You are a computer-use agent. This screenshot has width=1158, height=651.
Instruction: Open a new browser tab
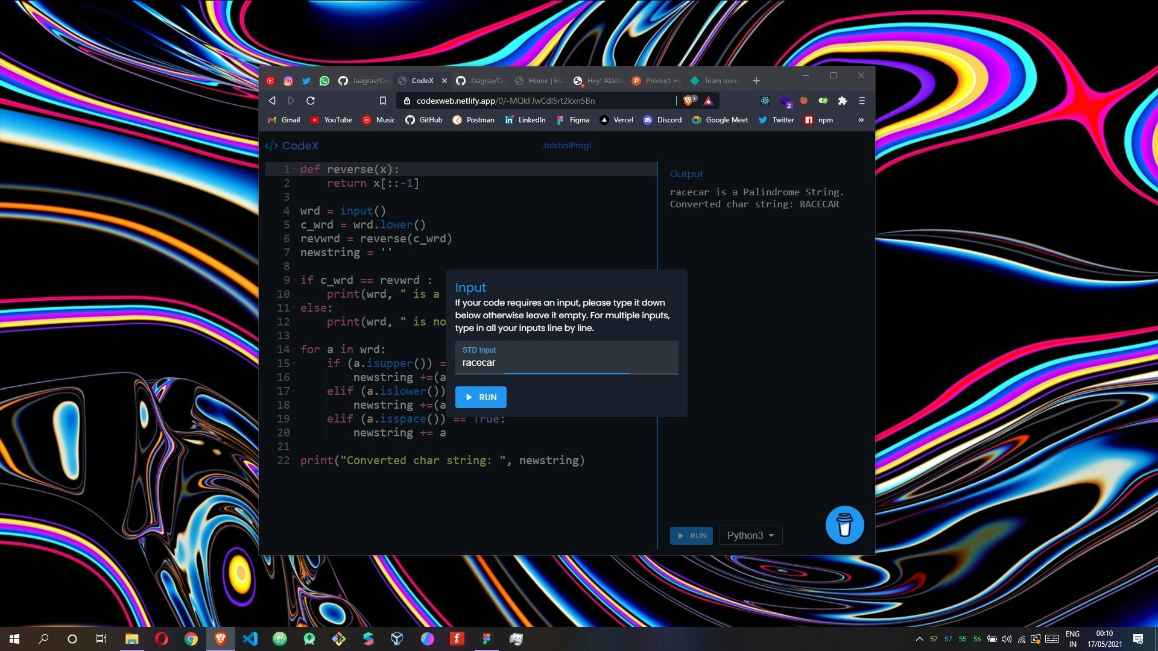(756, 81)
